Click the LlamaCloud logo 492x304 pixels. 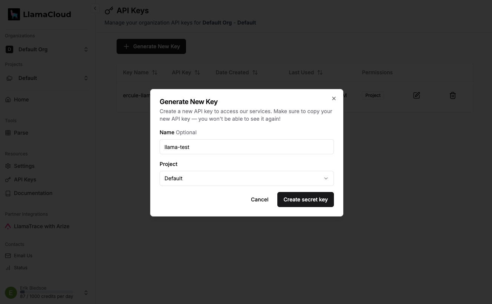click(40, 15)
